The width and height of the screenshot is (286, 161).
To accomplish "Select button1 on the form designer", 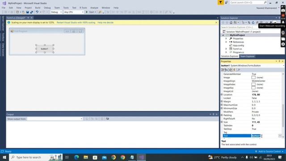I will 45,49.
